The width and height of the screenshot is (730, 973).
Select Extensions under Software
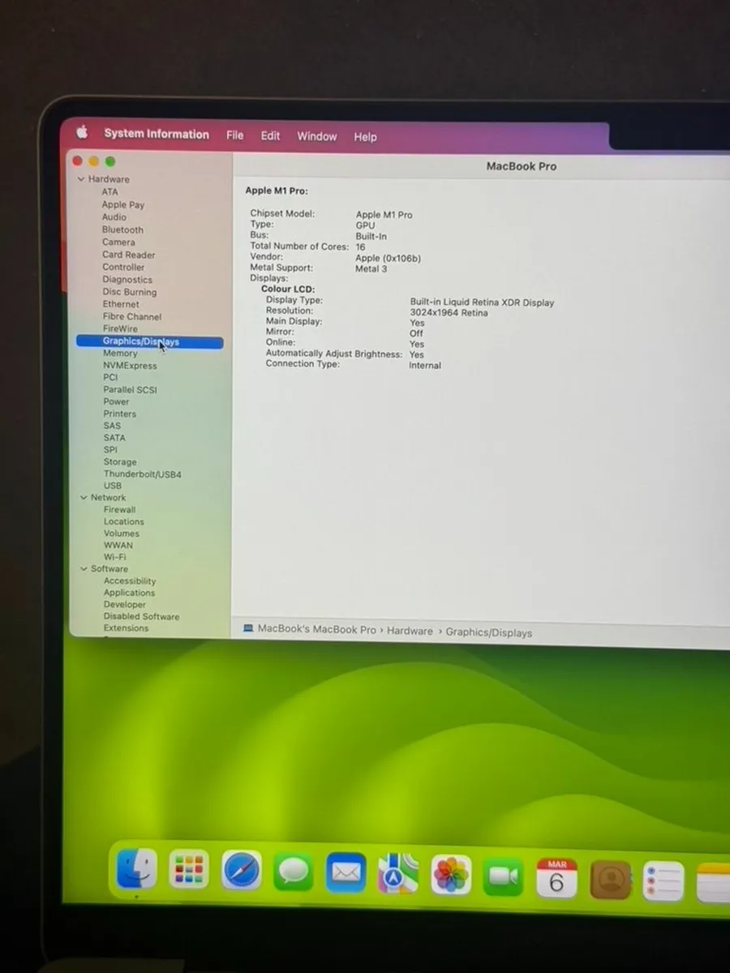click(x=127, y=628)
